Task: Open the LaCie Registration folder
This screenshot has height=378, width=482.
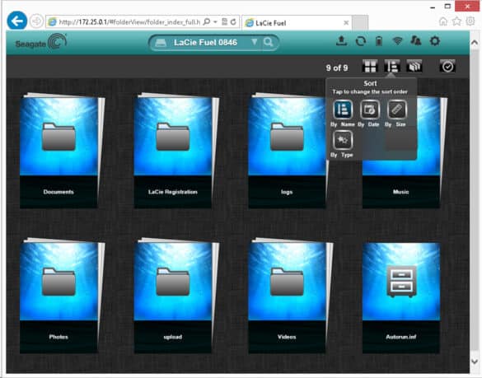Action: 173,151
